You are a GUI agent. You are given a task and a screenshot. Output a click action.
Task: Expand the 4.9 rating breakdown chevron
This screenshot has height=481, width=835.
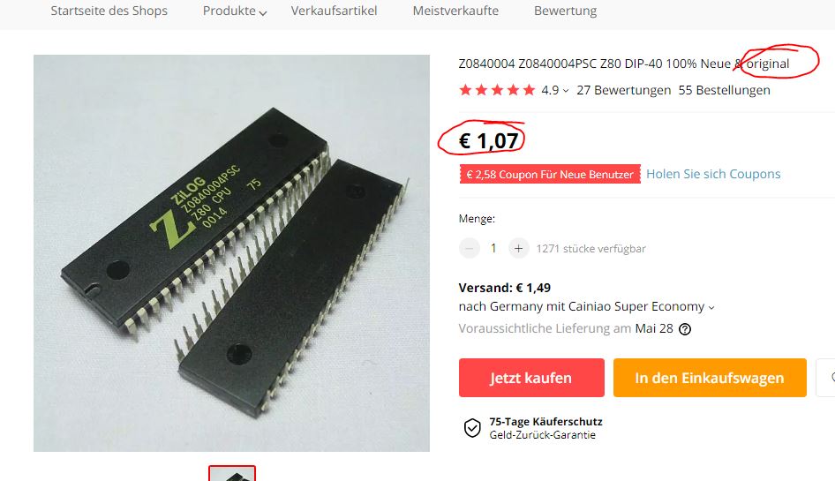click(566, 91)
